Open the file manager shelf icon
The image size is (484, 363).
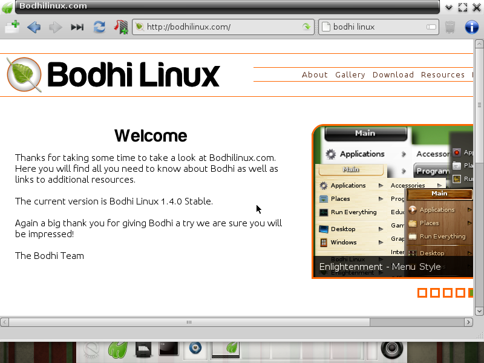tap(143, 350)
